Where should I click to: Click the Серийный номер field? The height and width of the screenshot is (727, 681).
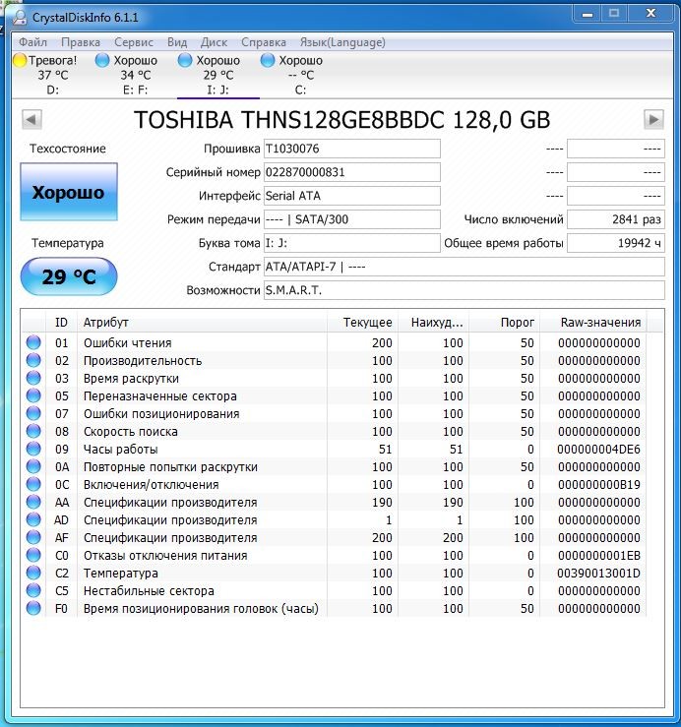click(351, 172)
